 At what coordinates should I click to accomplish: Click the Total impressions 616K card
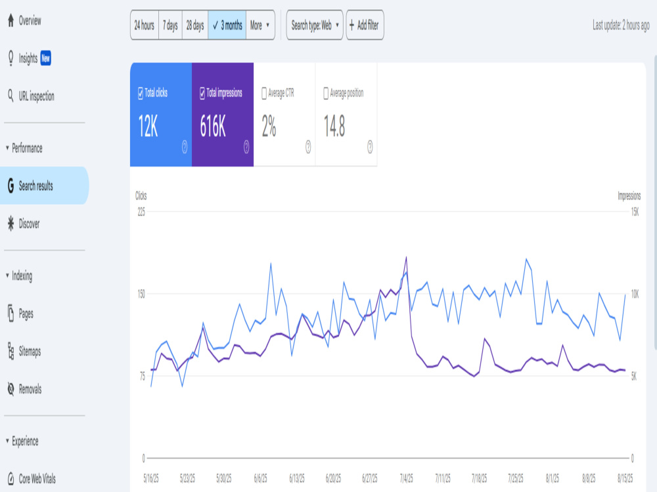point(223,115)
